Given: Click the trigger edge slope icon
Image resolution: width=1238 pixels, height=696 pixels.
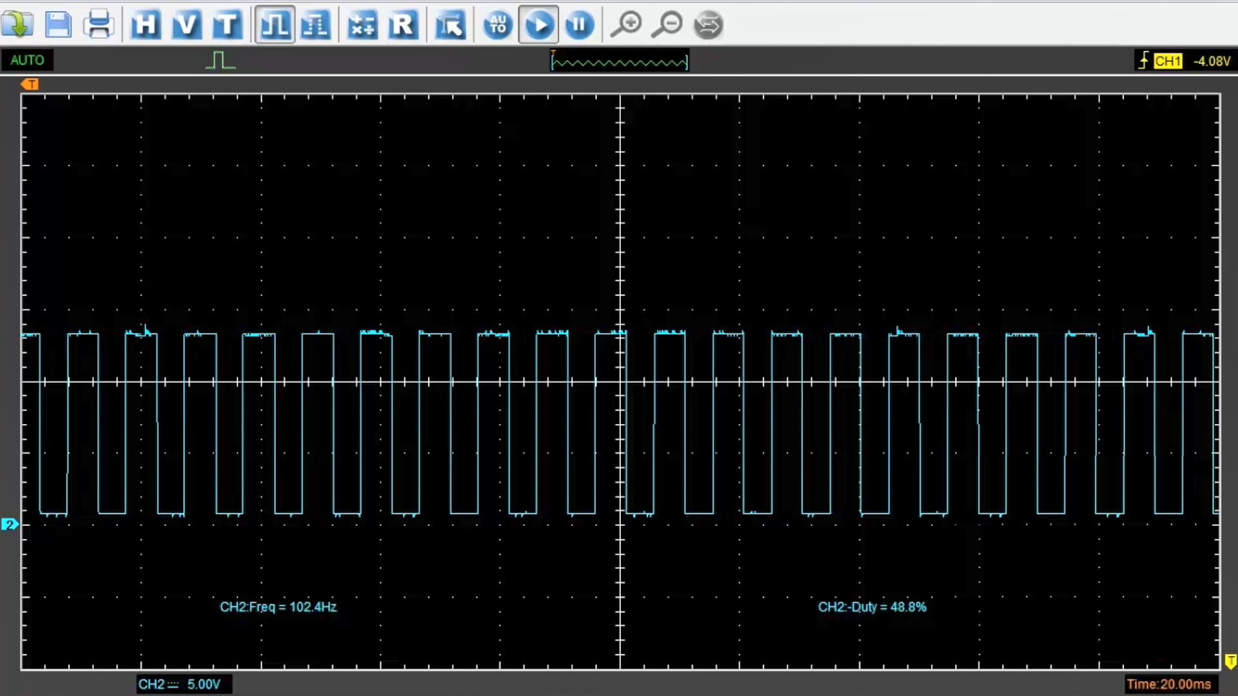Looking at the screenshot, I should pos(1143,61).
